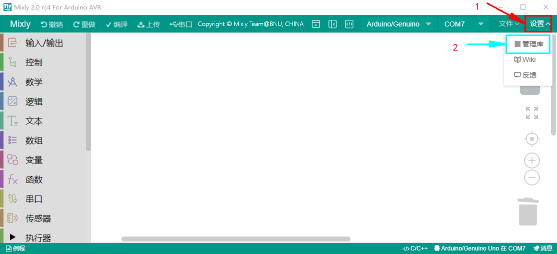
Task: Click the 重做 redo button
Action: tap(84, 24)
